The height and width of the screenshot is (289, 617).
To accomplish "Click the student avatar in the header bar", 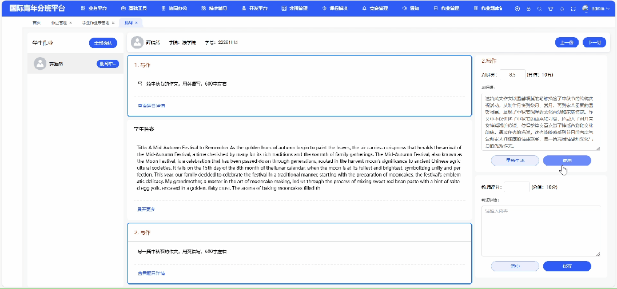I will [137, 43].
